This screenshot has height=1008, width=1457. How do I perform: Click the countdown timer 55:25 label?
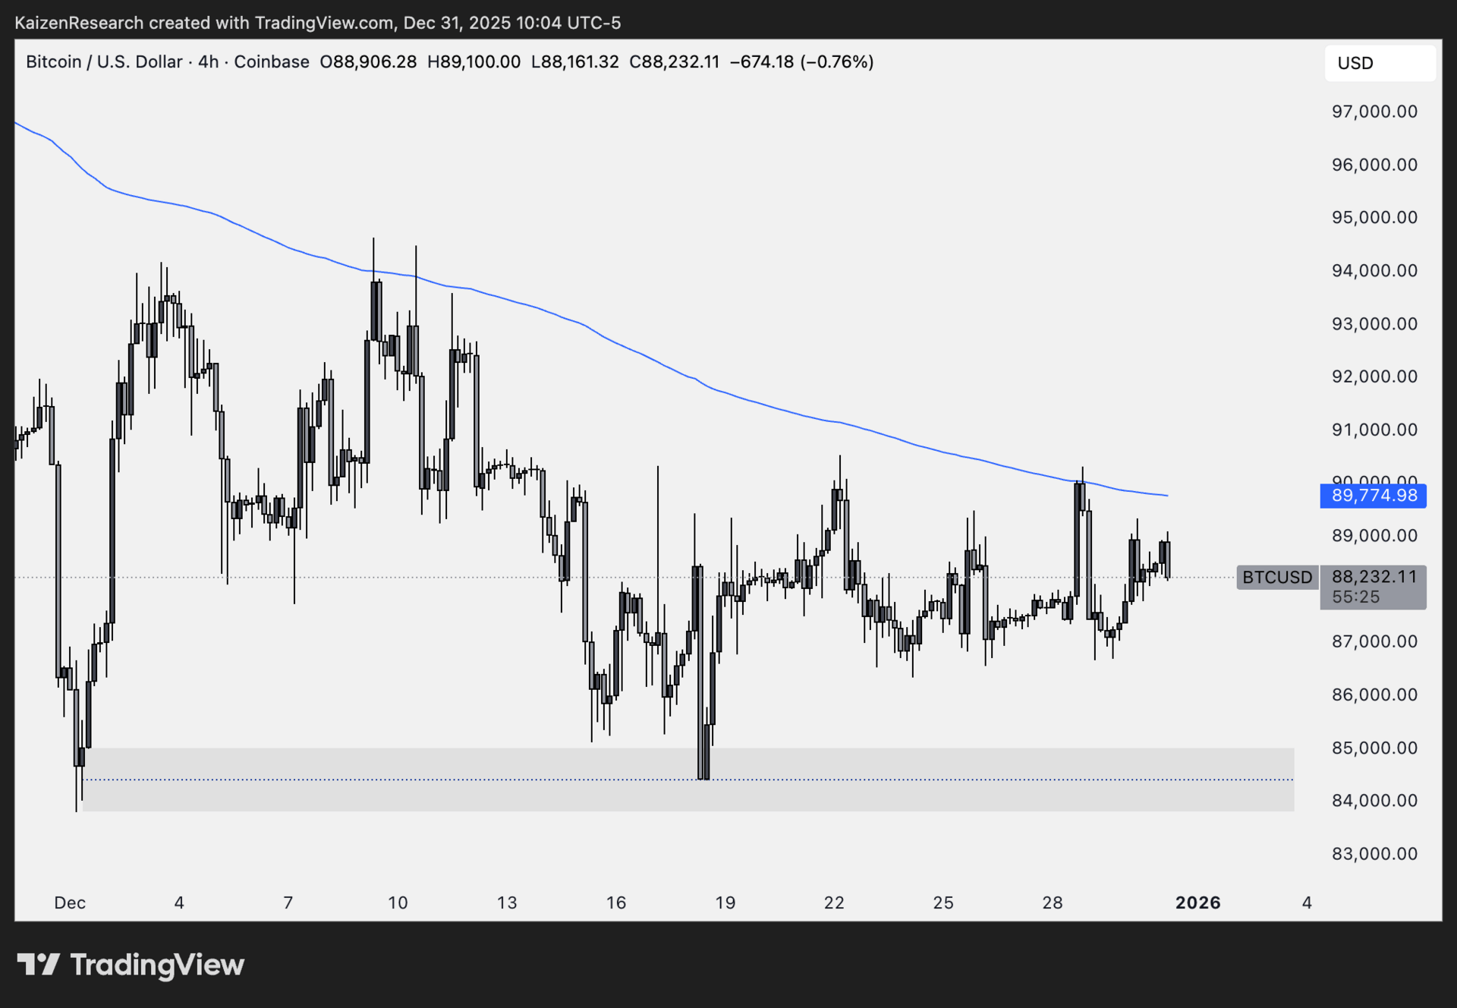[1355, 597]
